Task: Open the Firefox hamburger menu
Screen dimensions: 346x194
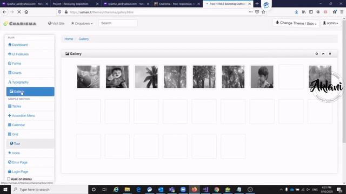Action: (342, 12)
